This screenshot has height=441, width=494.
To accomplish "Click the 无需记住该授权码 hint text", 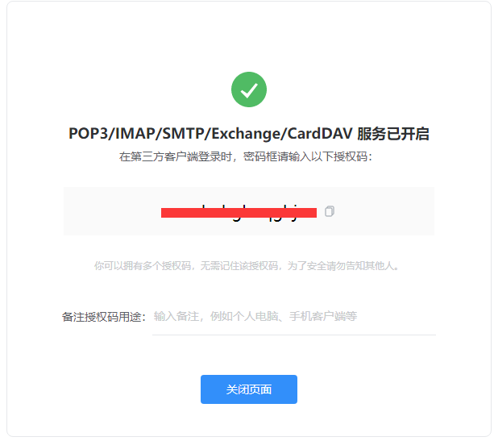I will (239, 266).
